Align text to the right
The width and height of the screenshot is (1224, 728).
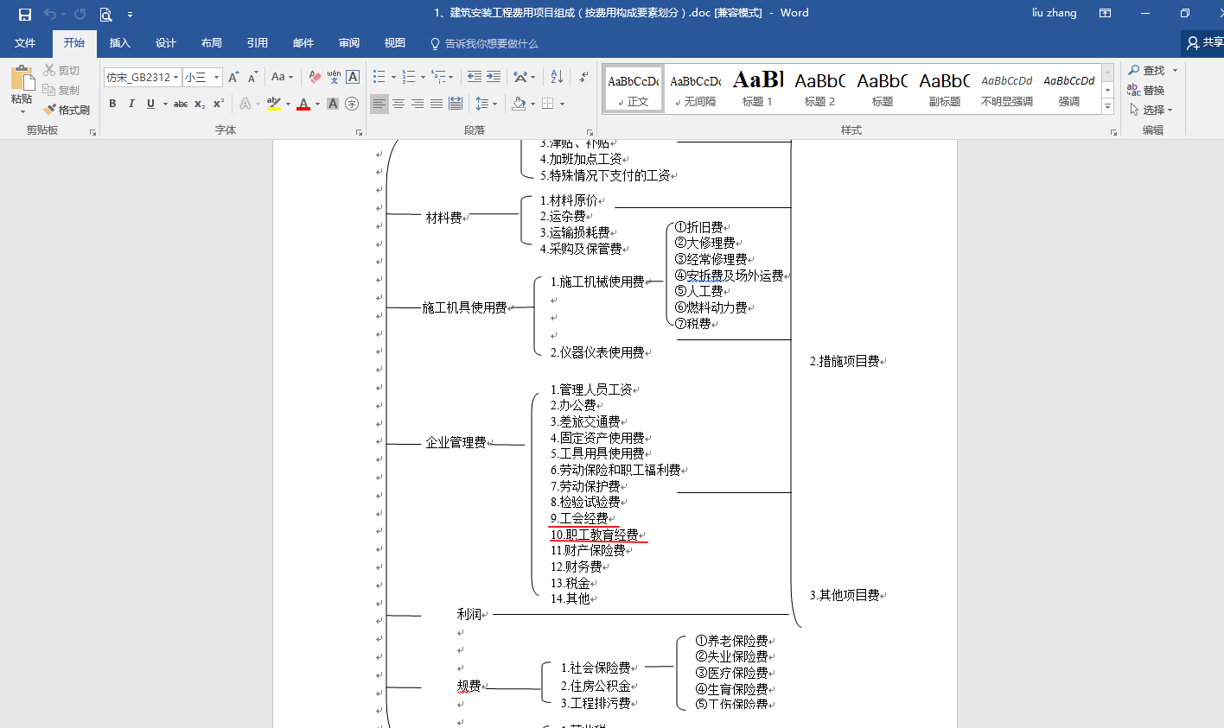[x=418, y=104]
